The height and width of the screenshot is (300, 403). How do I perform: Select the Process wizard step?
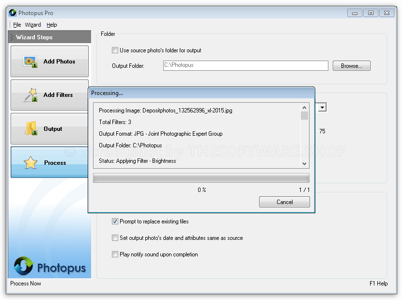pos(49,162)
